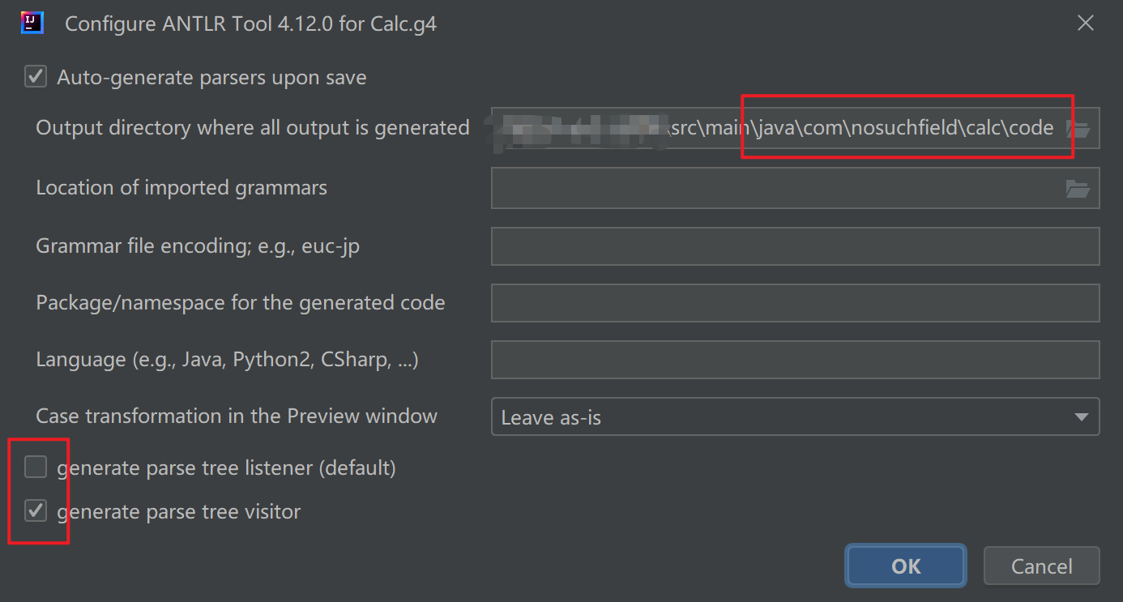The height and width of the screenshot is (602, 1123).
Task: Click the dialog title Configure ANTLR Tool
Action: (x=250, y=23)
